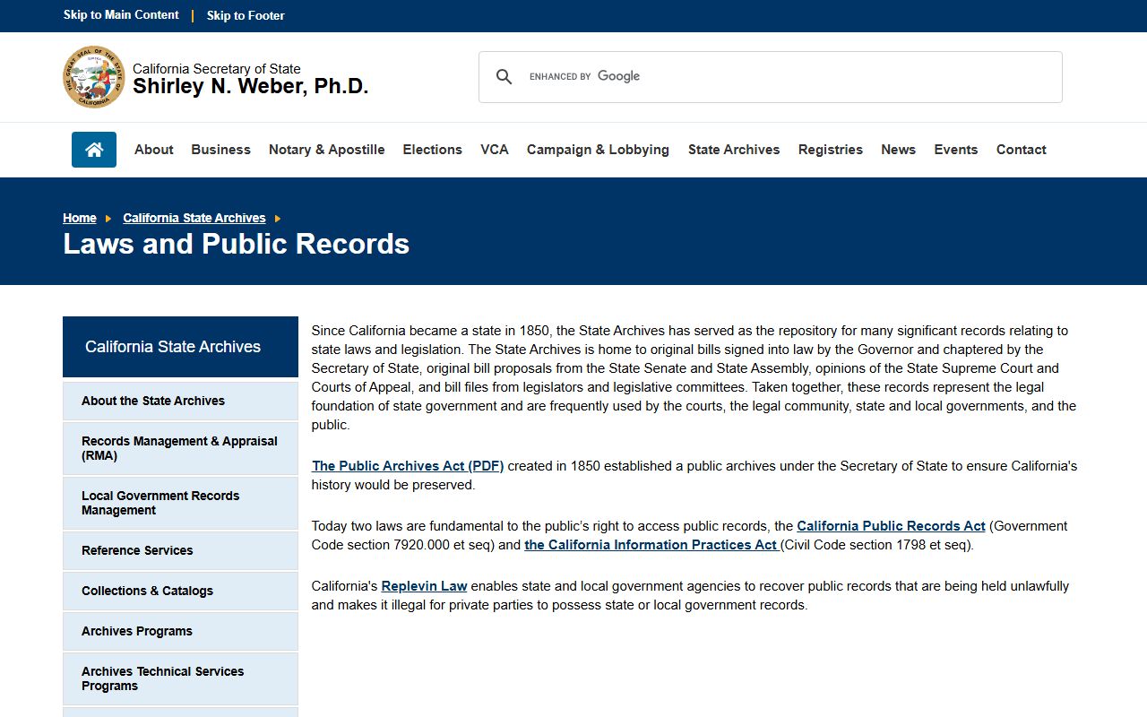Open the Events menu
Viewport: 1147px width, 717px height.
click(956, 150)
